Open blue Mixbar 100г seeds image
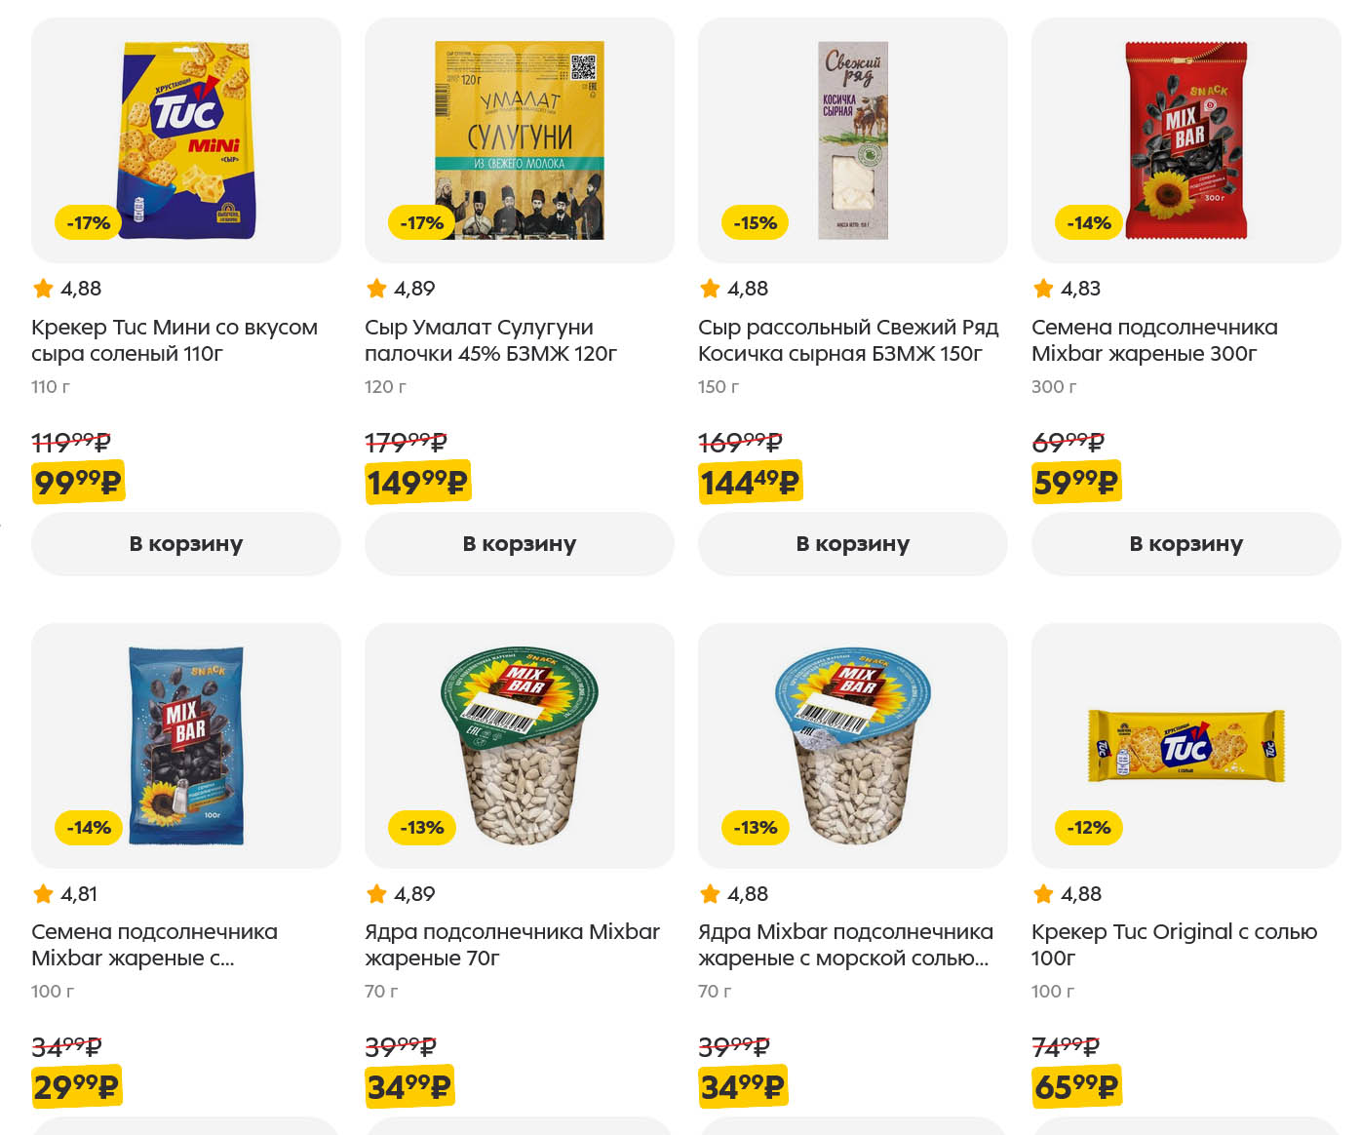 pos(185,745)
